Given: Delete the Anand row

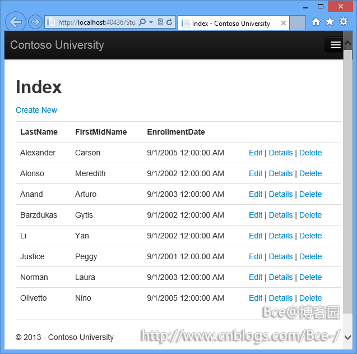Looking at the screenshot, I should point(310,194).
